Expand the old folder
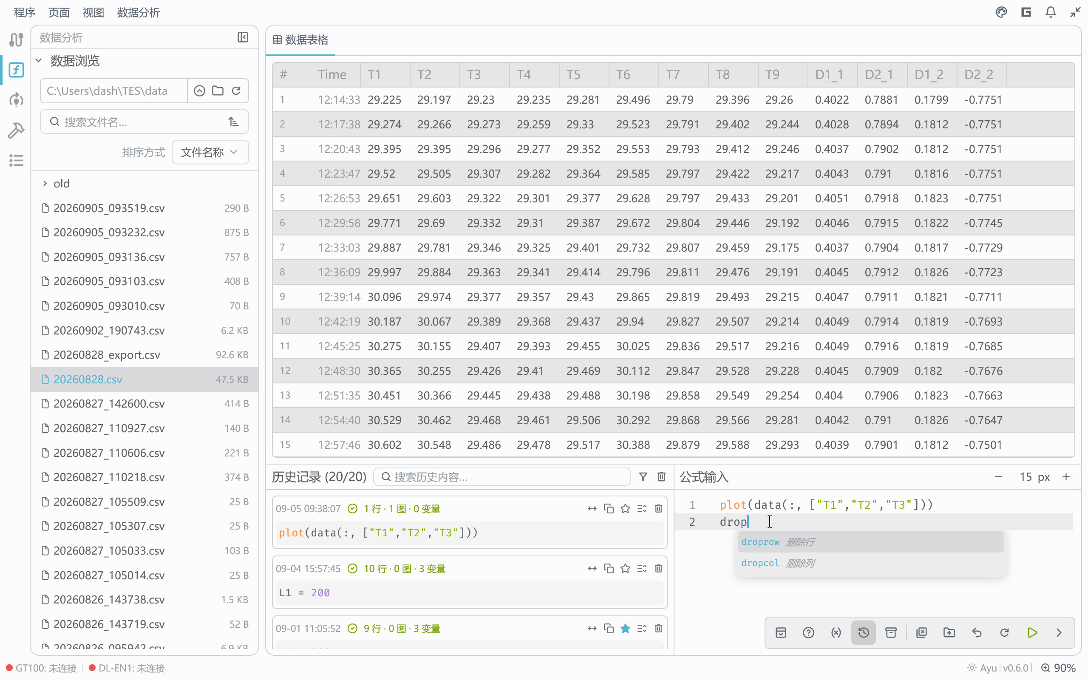Image resolution: width=1088 pixels, height=680 pixels. (45, 183)
